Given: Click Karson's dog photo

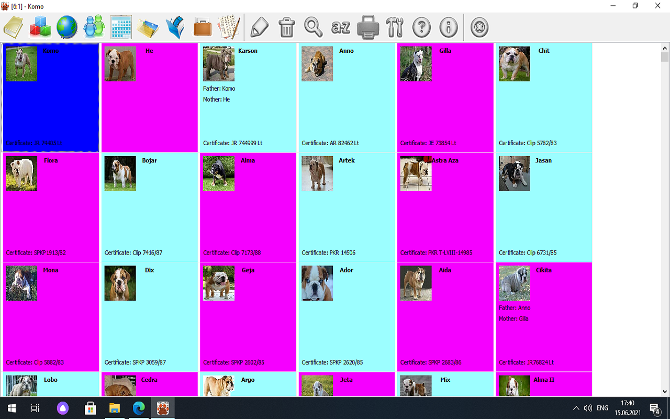Looking at the screenshot, I should (219, 64).
